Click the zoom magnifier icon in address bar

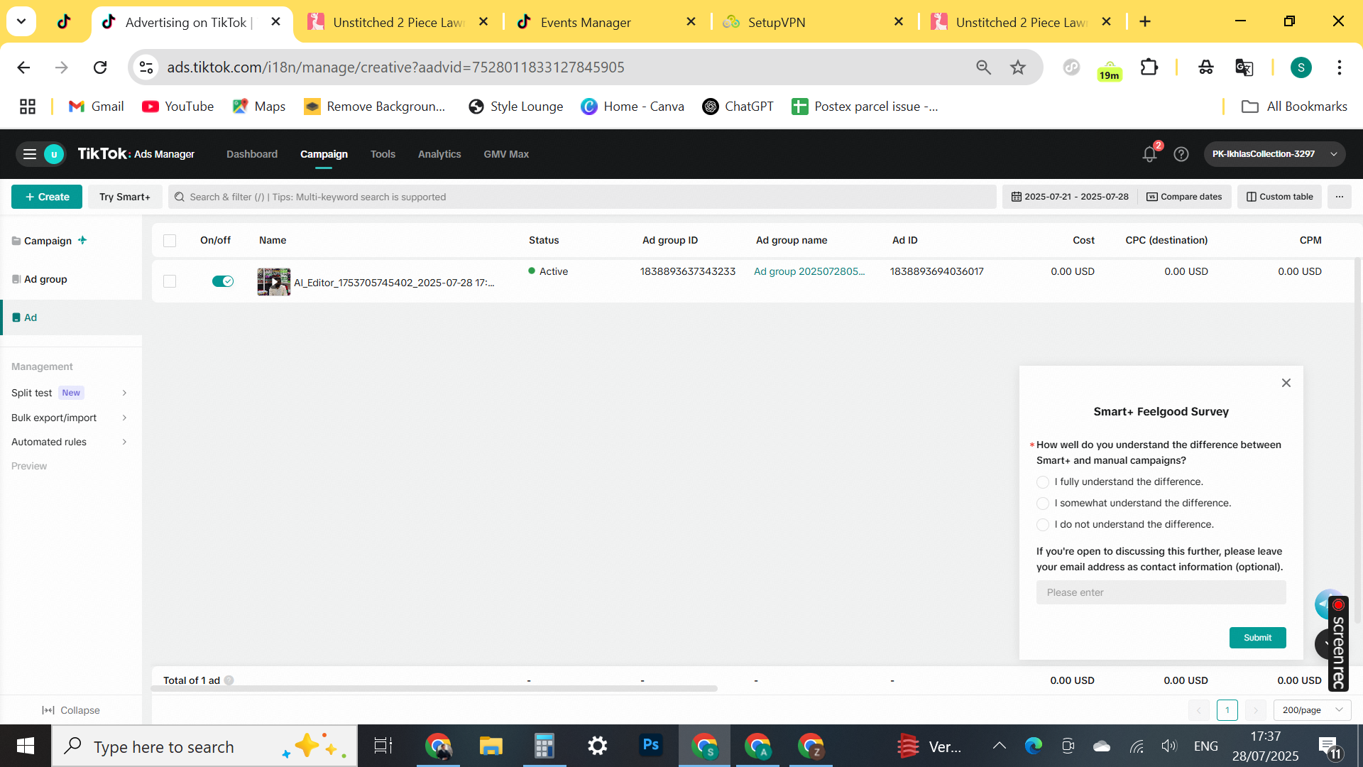point(983,67)
